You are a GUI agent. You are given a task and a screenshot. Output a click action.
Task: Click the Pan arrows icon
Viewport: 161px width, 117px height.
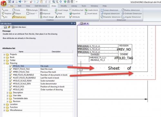[x=61, y=2]
